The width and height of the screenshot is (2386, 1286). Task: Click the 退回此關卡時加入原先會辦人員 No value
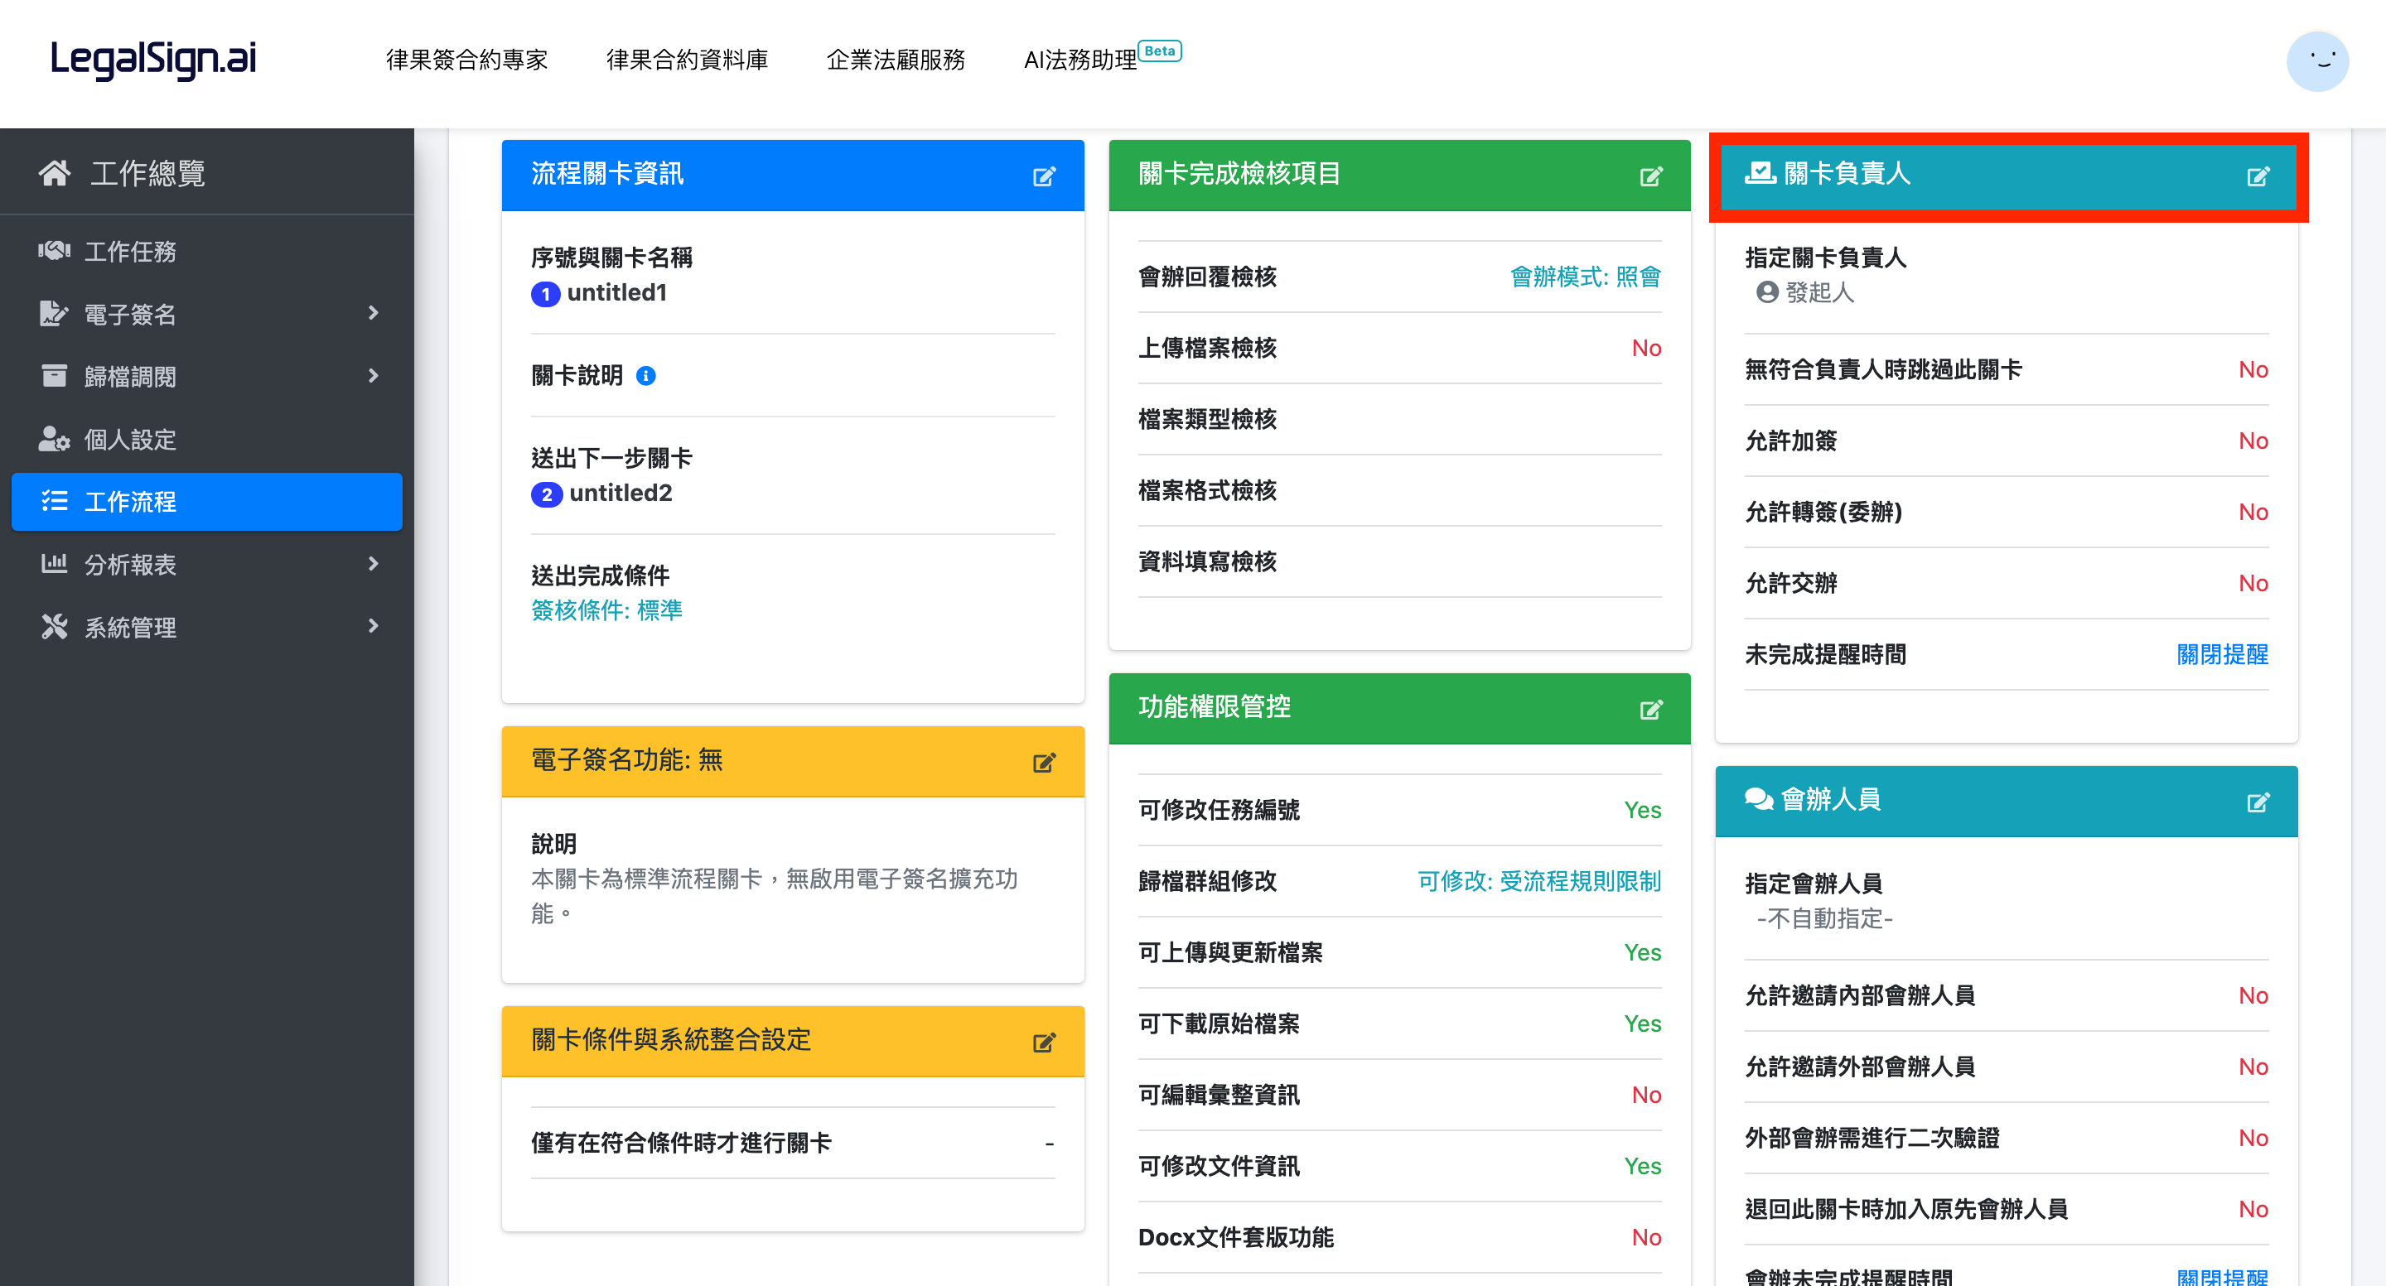[x=2253, y=1210]
